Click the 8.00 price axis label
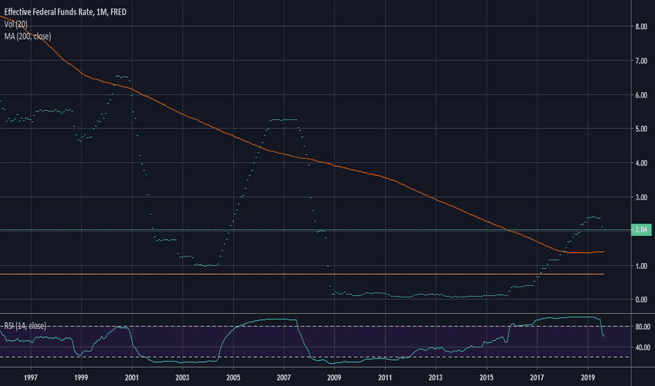This screenshot has height=386, width=655. 641,27
